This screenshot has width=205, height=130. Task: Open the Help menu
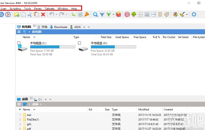74,9
